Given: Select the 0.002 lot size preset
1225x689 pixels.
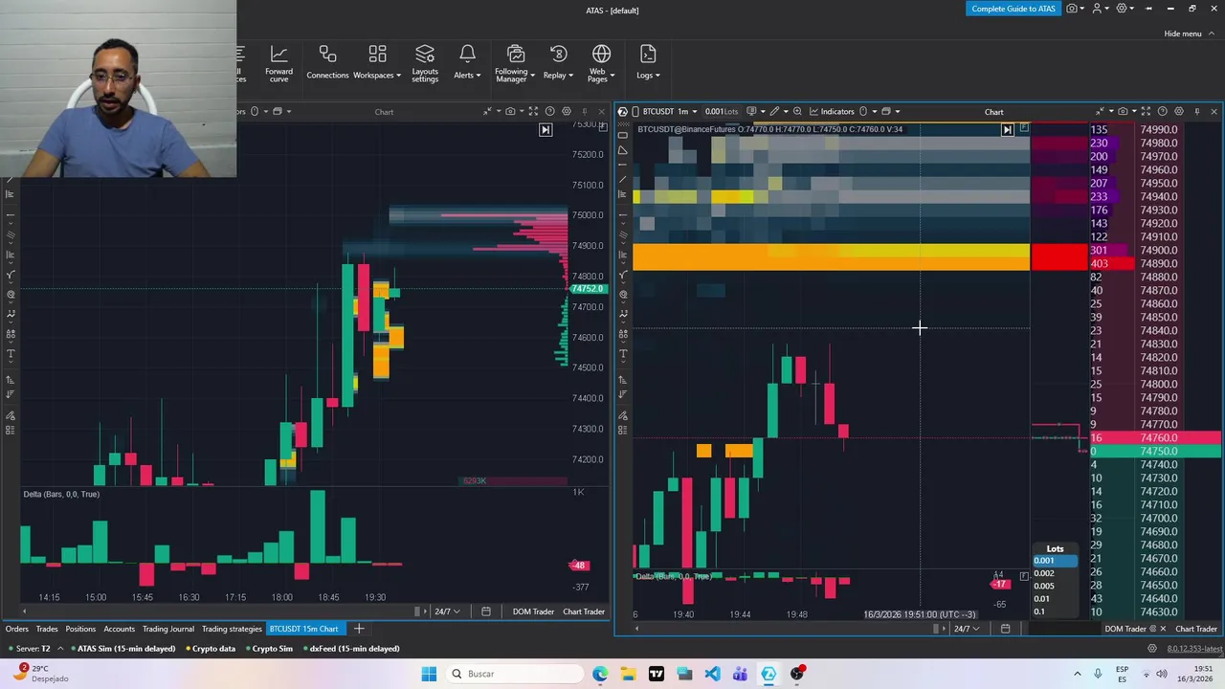Looking at the screenshot, I should 1055,573.
